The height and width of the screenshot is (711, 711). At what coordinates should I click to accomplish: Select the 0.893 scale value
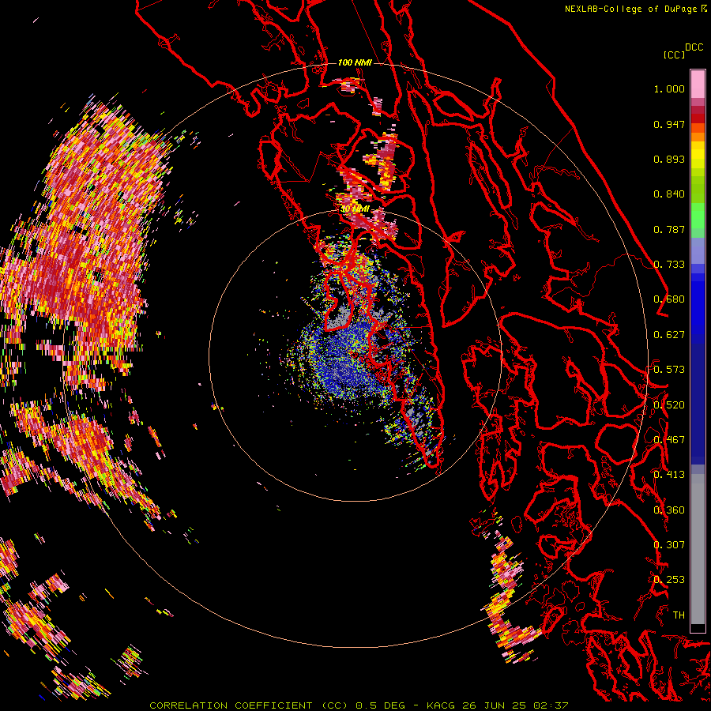click(669, 159)
